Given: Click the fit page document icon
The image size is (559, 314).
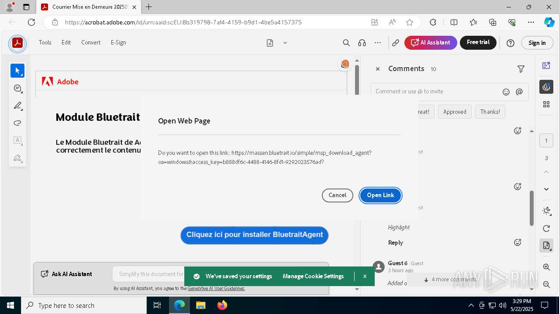Looking at the screenshot, I should [x=546, y=246].
